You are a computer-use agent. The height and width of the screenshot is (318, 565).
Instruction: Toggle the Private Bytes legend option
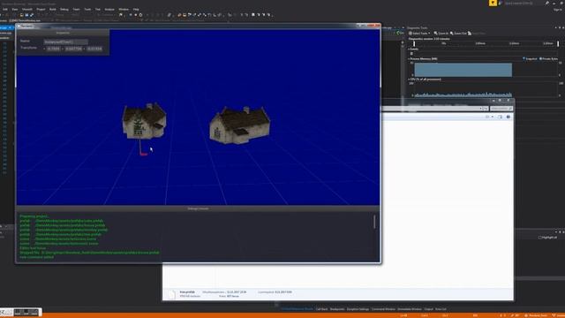point(548,59)
